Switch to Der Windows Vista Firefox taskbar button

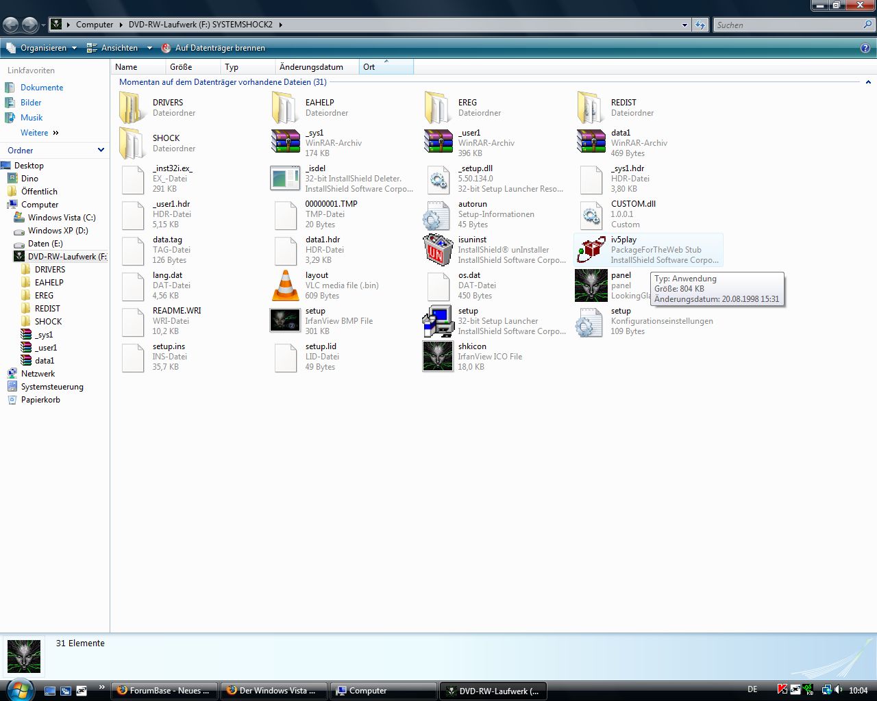click(274, 691)
